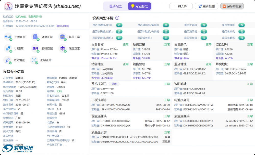Click the 一键入库 button
This screenshot has width=255, height=155.
point(181,6)
